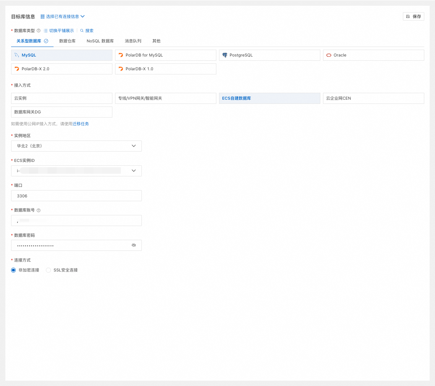Open the ECS实例ID dropdown
Viewport: 435px width, 386px height.
pos(76,171)
